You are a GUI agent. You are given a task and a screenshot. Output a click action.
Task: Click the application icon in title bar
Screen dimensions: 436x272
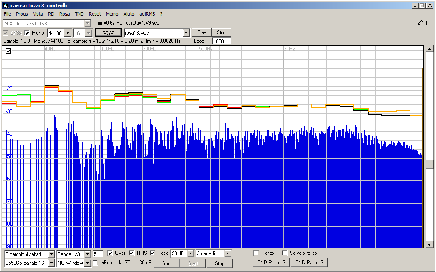(6, 6)
